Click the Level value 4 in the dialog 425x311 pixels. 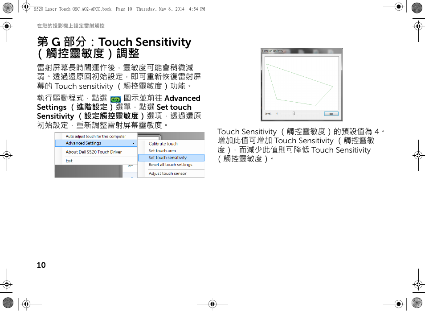277,114
